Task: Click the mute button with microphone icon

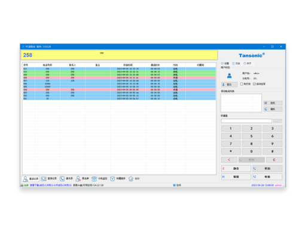Action: [236, 169]
